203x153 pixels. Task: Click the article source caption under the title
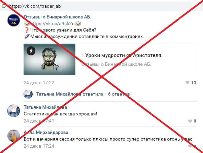(116, 64)
